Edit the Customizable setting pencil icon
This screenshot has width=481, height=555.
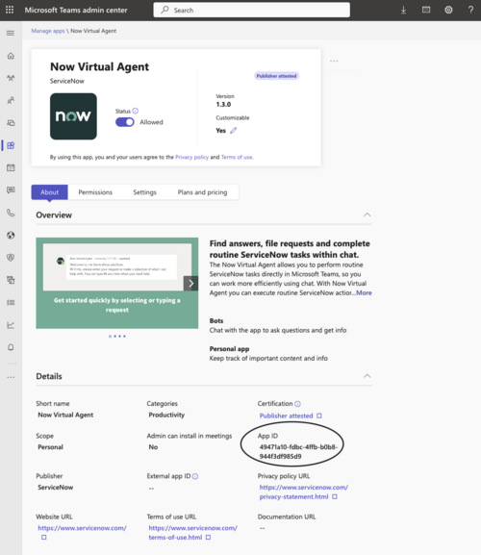click(233, 130)
